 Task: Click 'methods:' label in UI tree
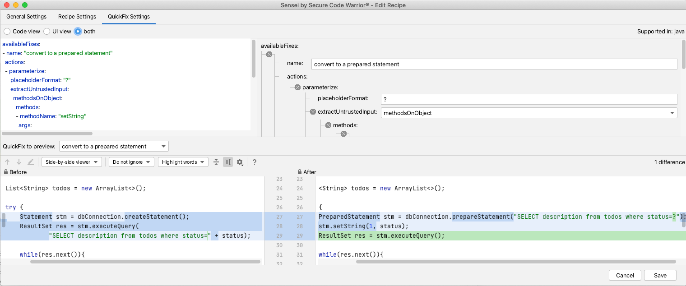345,125
